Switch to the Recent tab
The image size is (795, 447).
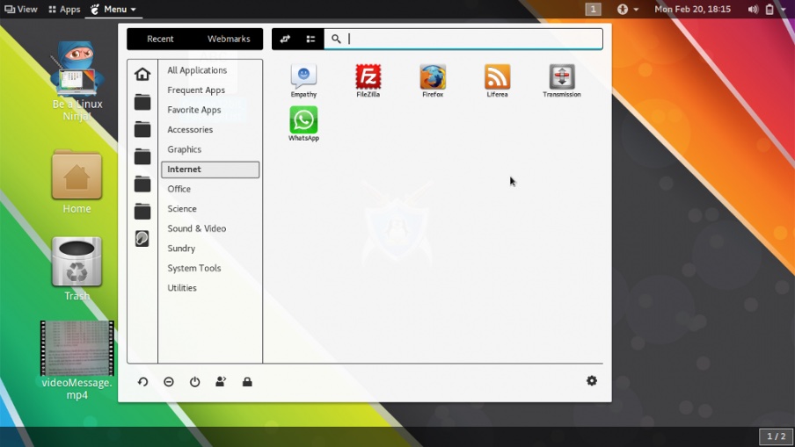tap(160, 39)
